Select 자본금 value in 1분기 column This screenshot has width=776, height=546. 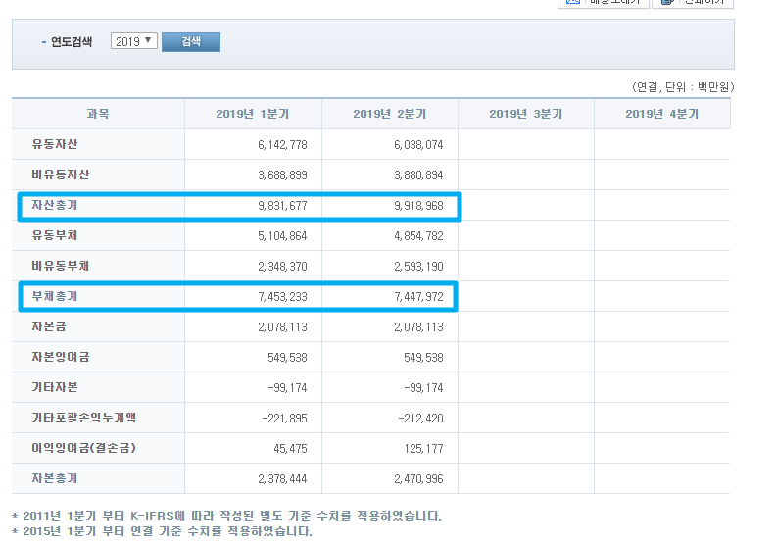[x=282, y=327]
